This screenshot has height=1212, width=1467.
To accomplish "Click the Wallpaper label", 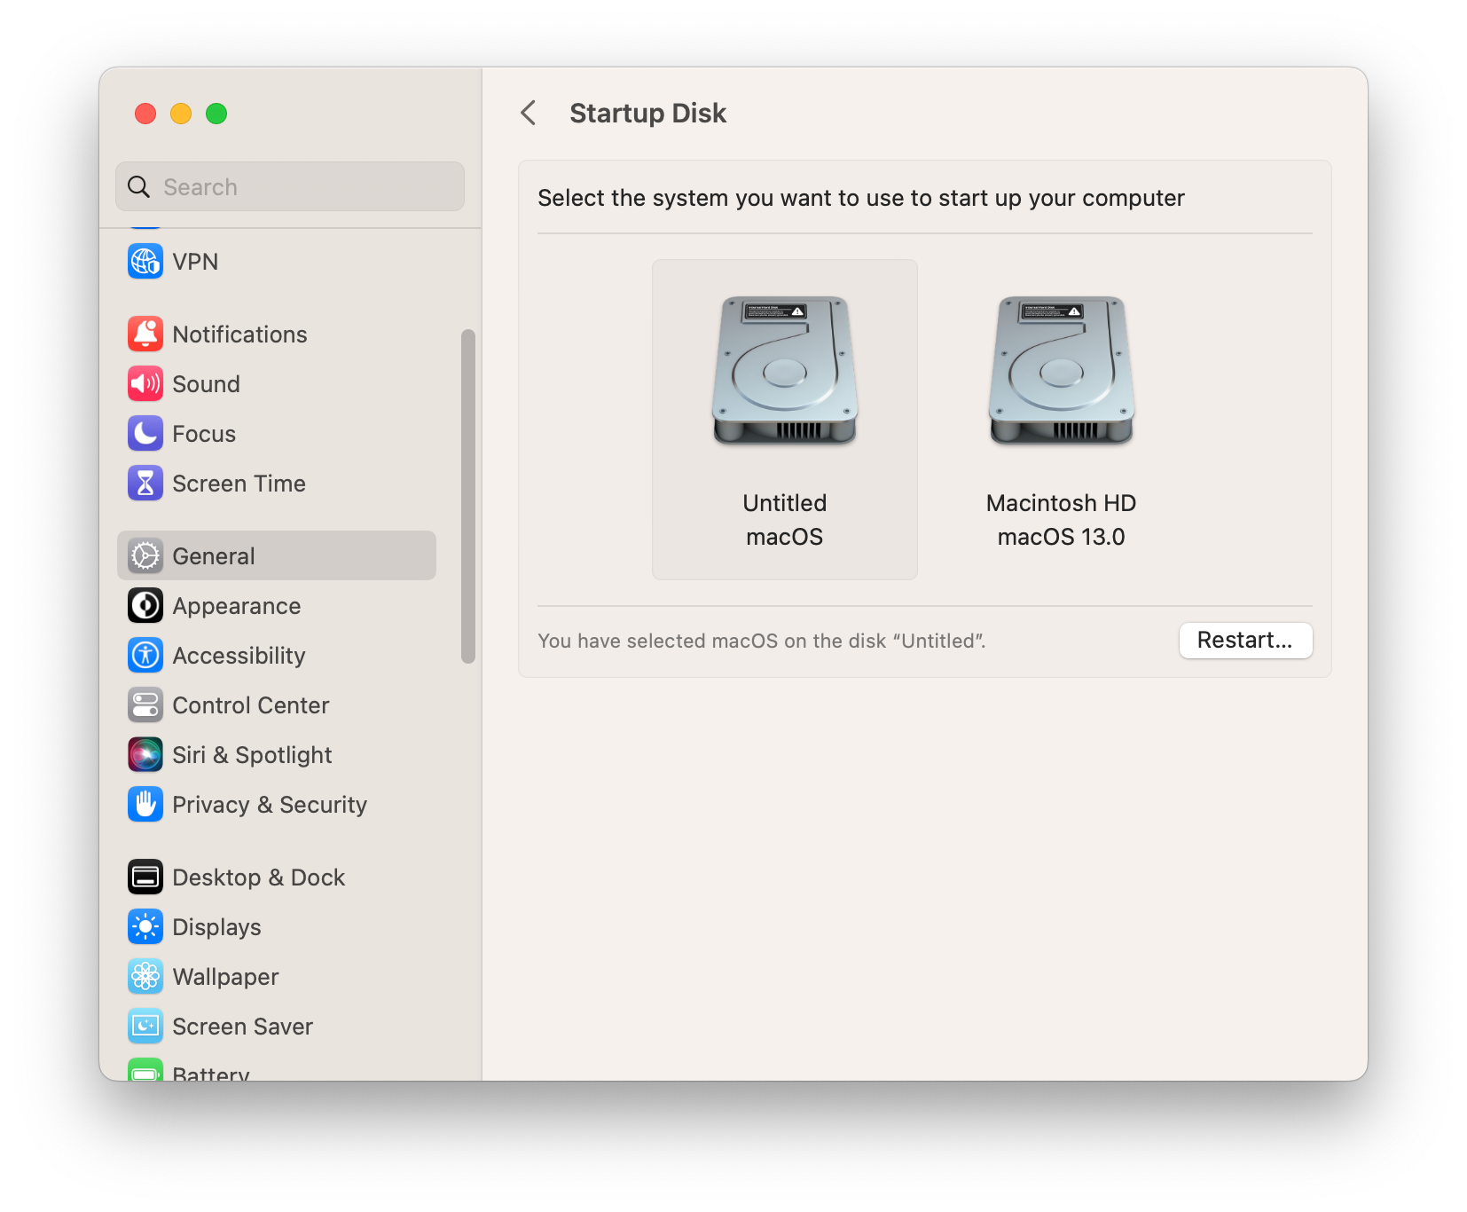I will (226, 977).
